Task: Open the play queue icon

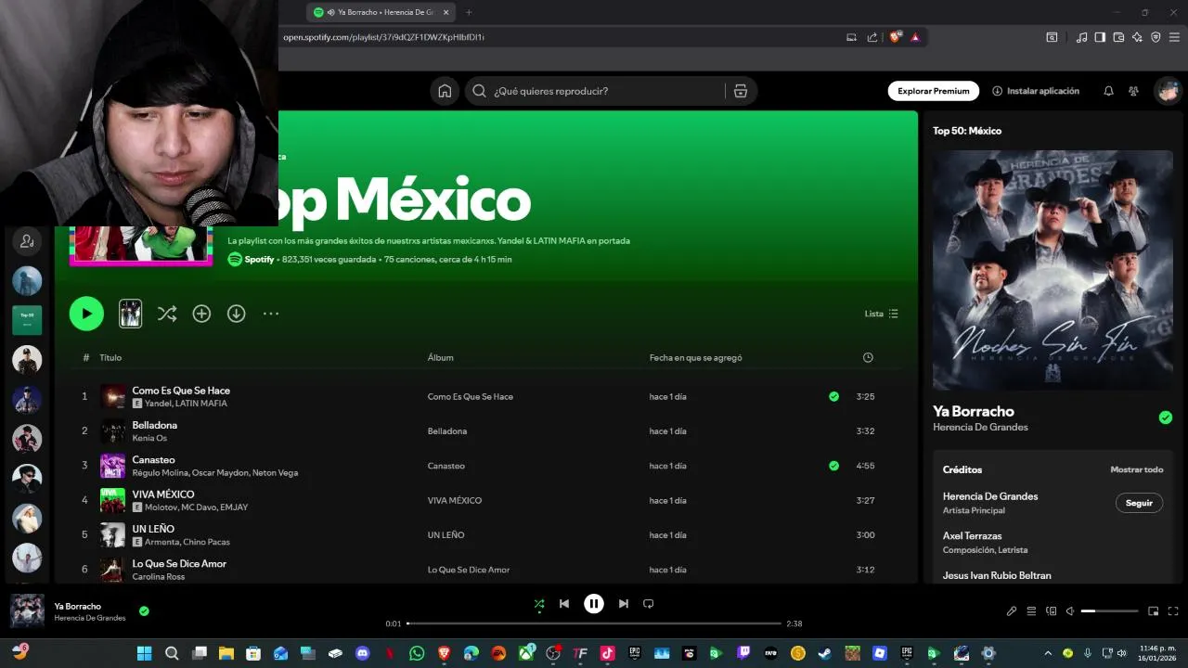Action: [x=1031, y=611]
